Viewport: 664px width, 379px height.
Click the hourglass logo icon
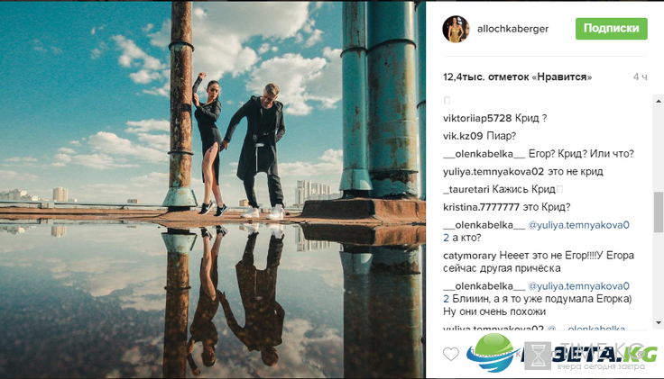pyautogui.click(x=538, y=356)
